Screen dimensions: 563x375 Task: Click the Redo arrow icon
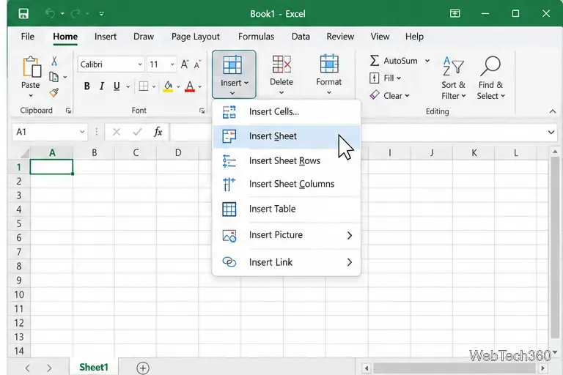76,14
